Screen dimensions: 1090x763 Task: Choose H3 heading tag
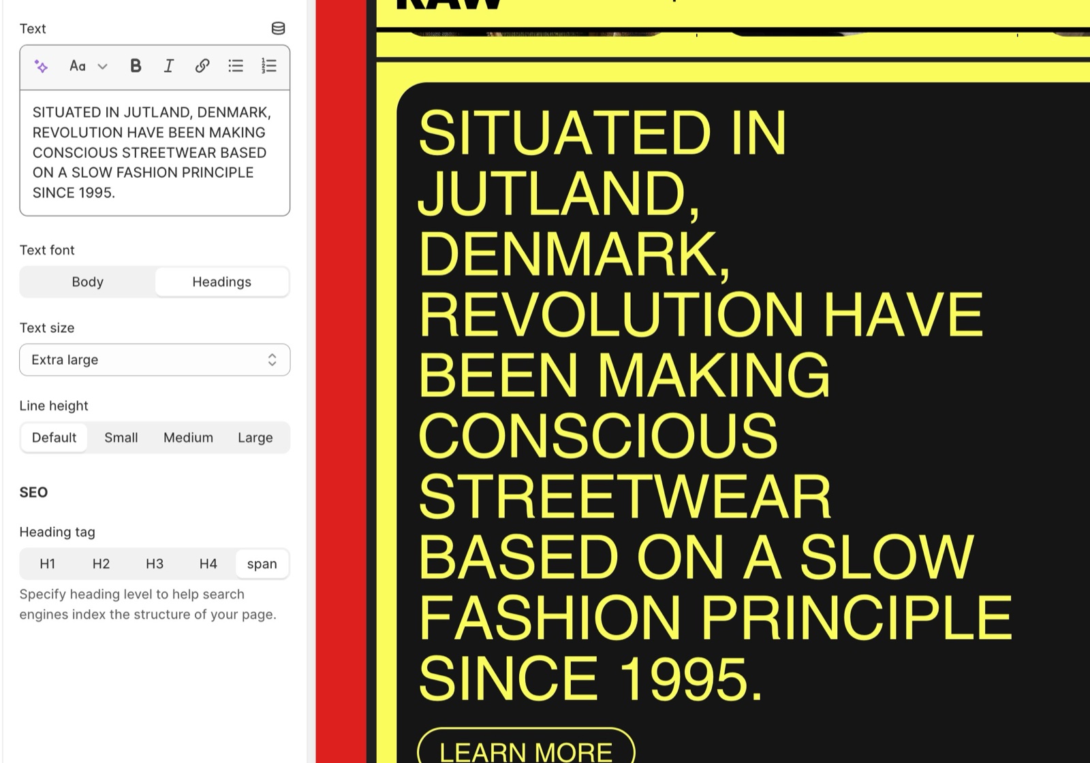[x=155, y=564]
